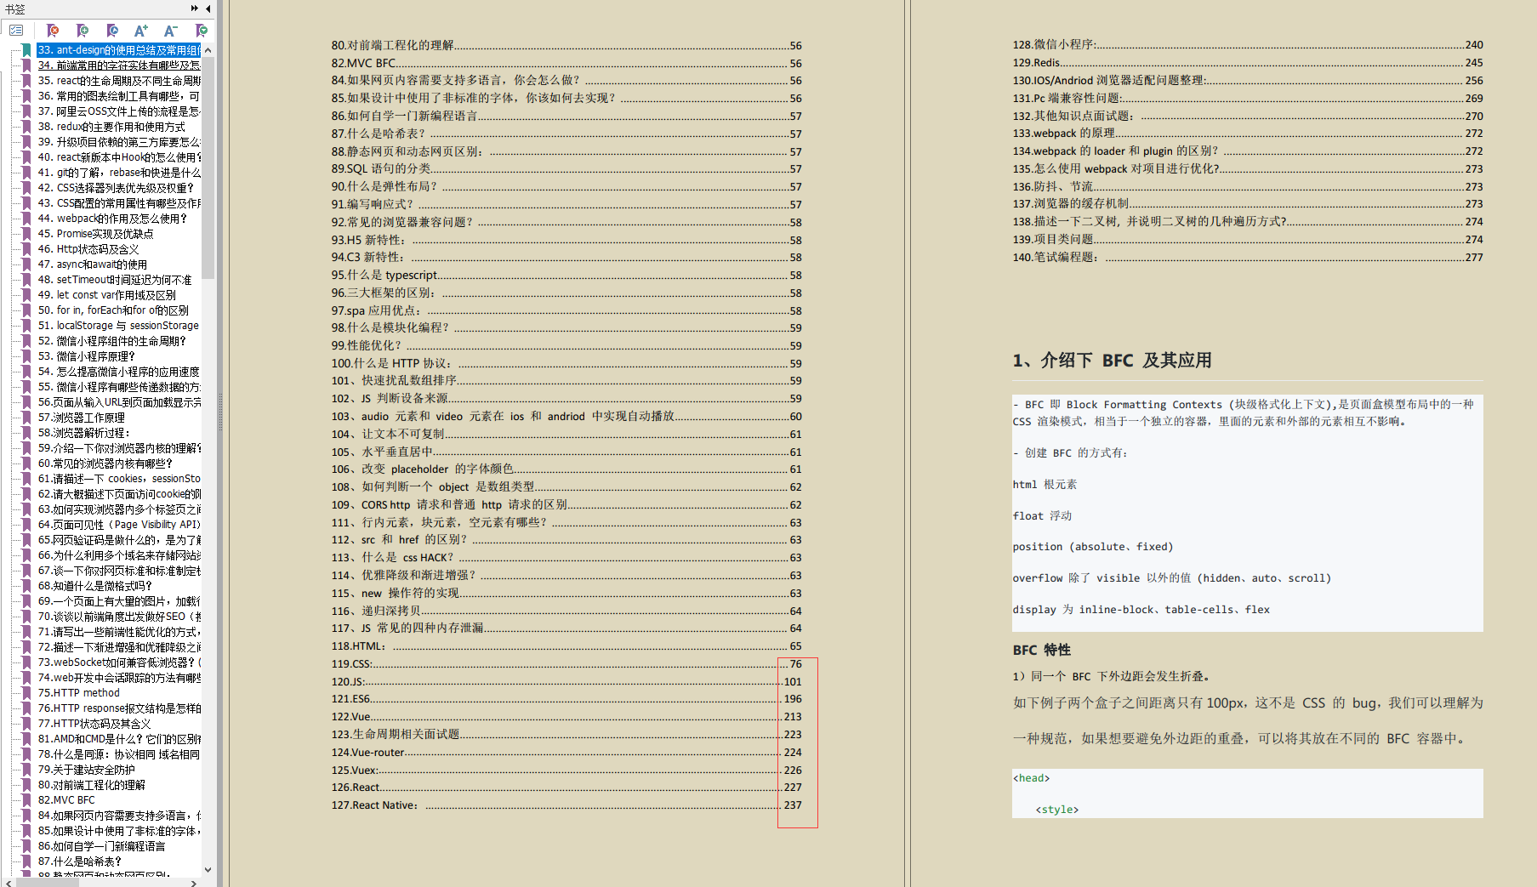Image resolution: width=1537 pixels, height=887 pixels.
Task: Click bookmark icon next to 75.HTTP method
Action: tap(26, 693)
